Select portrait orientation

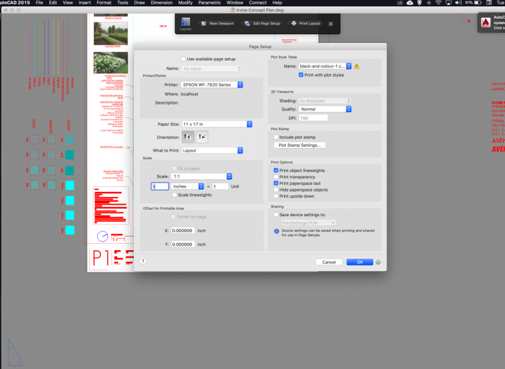187,136
